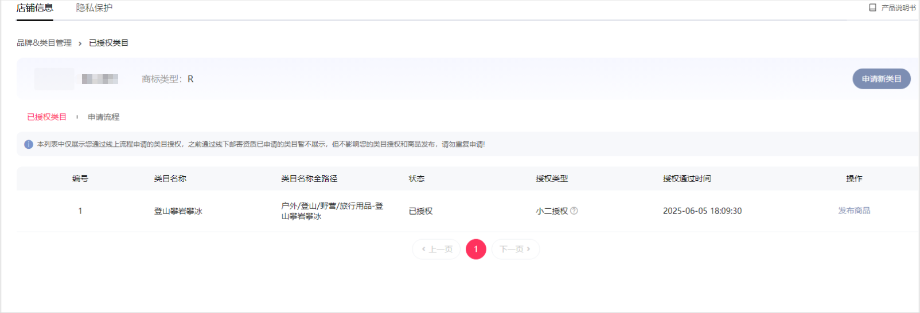Click the 已授权 status cell
This screenshot has width=920, height=313.
(x=420, y=211)
